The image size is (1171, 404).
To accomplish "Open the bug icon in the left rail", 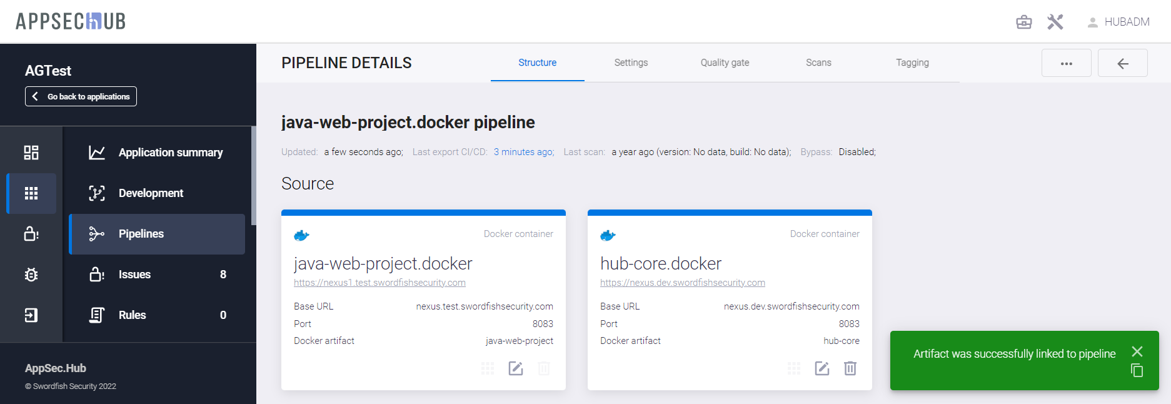I will click(x=31, y=275).
